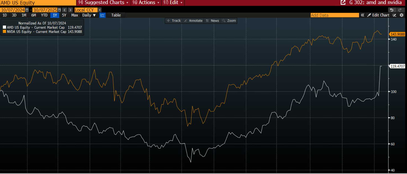The width and height of the screenshot is (407, 174).
Task: Open the end date calendar picker
Action: (x=59, y=10)
